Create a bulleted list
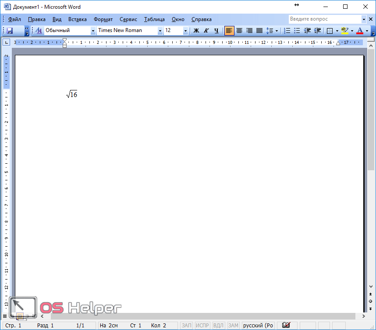The image size is (376, 330). [x=297, y=31]
